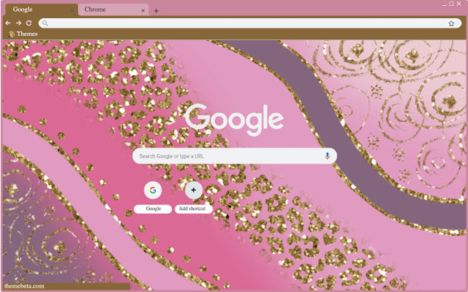Go forward with the forward arrow
This screenshot has width=468, height=292.
click(18, 23)
